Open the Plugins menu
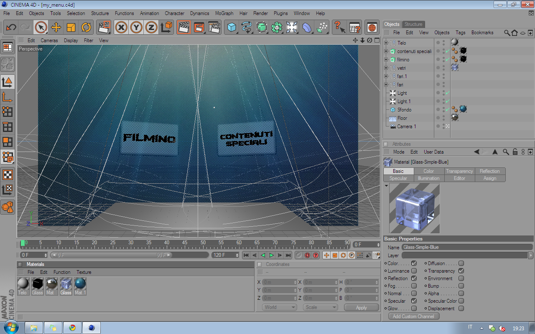 coord(281,13)
